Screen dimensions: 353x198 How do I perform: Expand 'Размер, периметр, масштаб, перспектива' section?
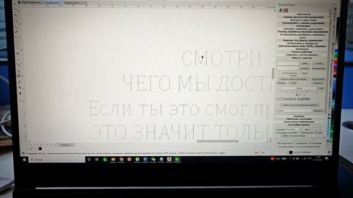pos(303,32)
